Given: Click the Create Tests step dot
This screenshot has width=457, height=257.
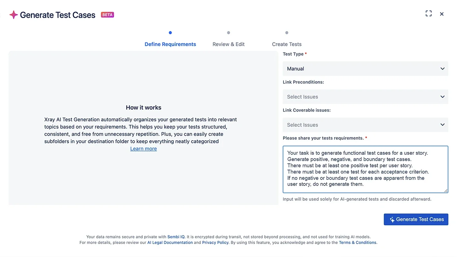Looking at the screenshot, I should (x=287, y=33).
